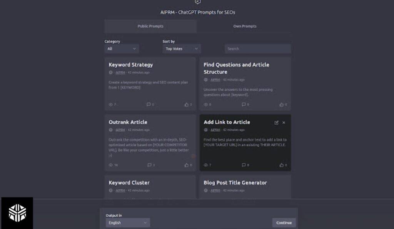Click AIPRM author link under Outrank Article

120,130
